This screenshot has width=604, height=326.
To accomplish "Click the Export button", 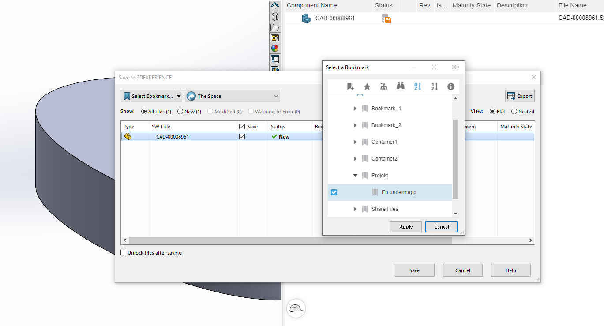I will click(x=520, y=96).
